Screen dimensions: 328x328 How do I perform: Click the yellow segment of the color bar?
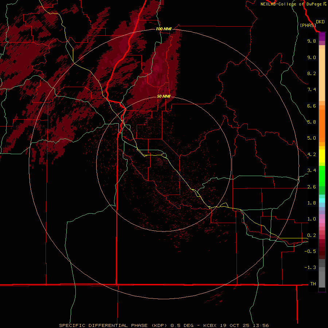pyautogui.click(x=322, y=156)
